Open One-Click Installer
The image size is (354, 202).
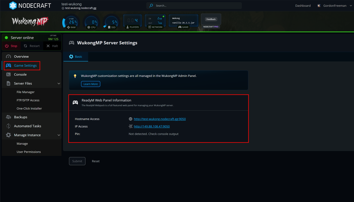(29, 108)
